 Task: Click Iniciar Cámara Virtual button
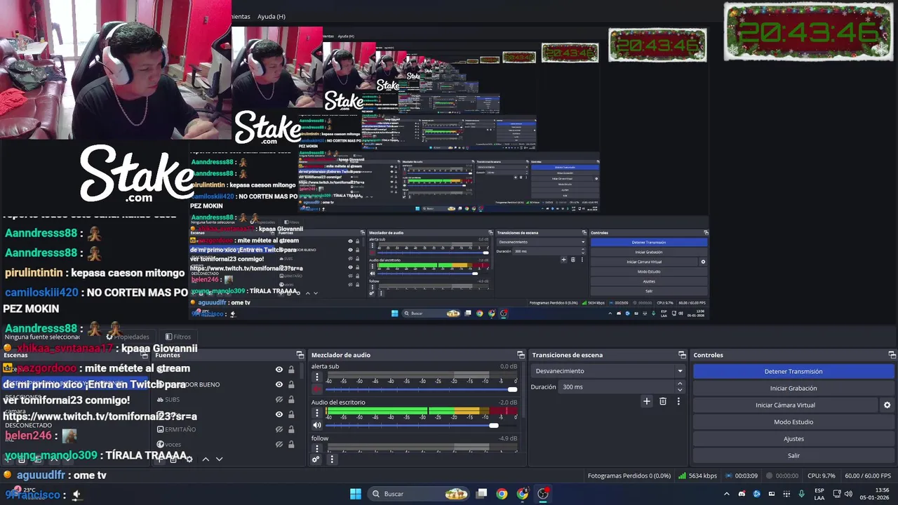tap(785, 405)
